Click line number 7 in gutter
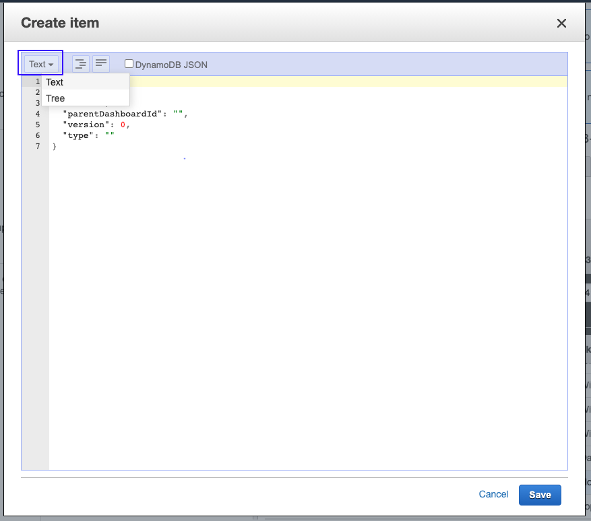The width and height of the screenshot is (591, 521). [x=38, y=146]
